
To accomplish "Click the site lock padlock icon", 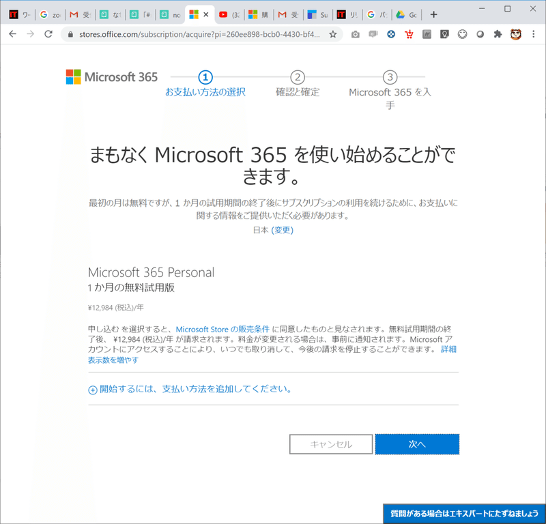I will 71,34.
